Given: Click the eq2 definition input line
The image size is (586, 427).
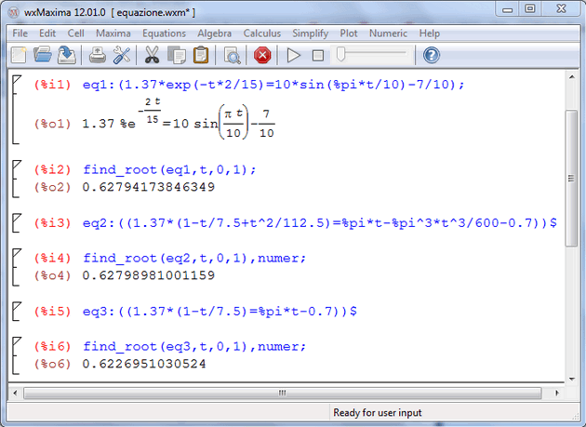Looking at the screenshot, I should 320,223.
